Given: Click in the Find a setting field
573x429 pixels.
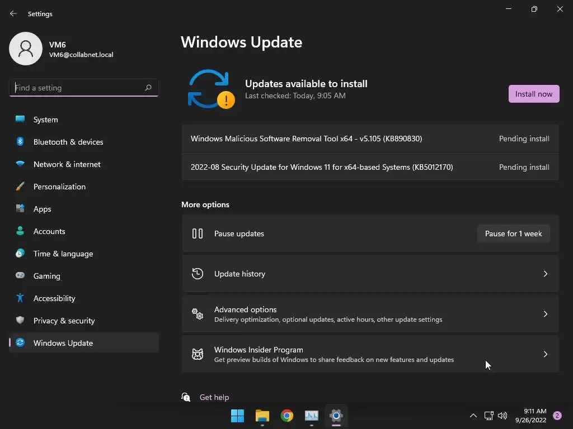Looking at the screenshot, I should pyautogui.click(x=84, y=88).
